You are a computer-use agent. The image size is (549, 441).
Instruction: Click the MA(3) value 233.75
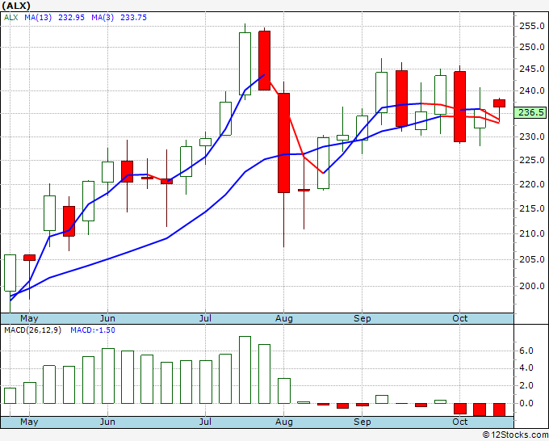pos(133,18)
